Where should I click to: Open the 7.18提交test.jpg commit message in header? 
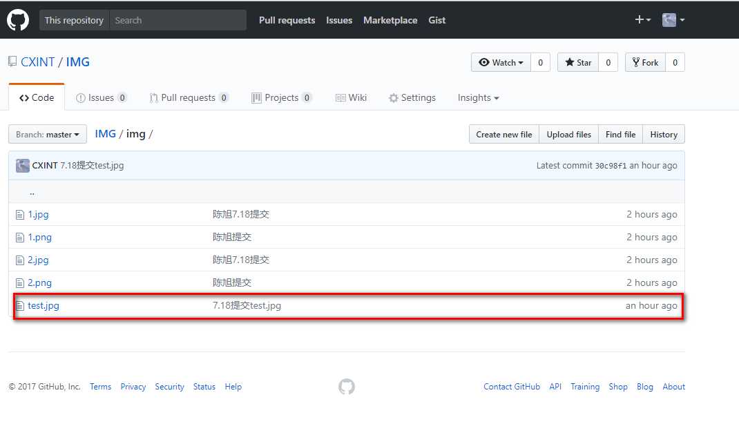coord(92,165)
